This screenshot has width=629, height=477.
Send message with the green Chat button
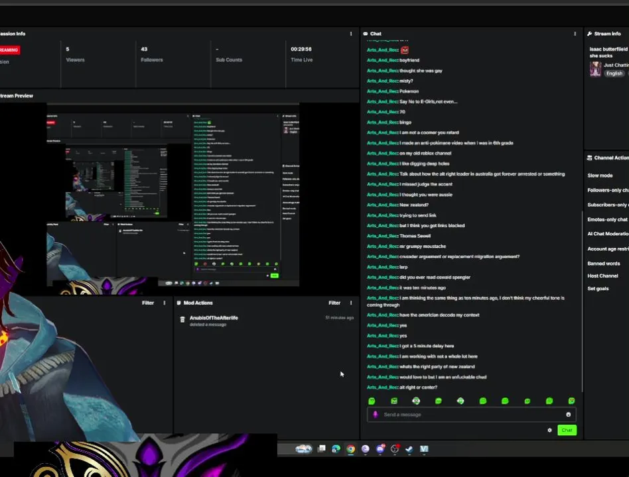[567, 430]
